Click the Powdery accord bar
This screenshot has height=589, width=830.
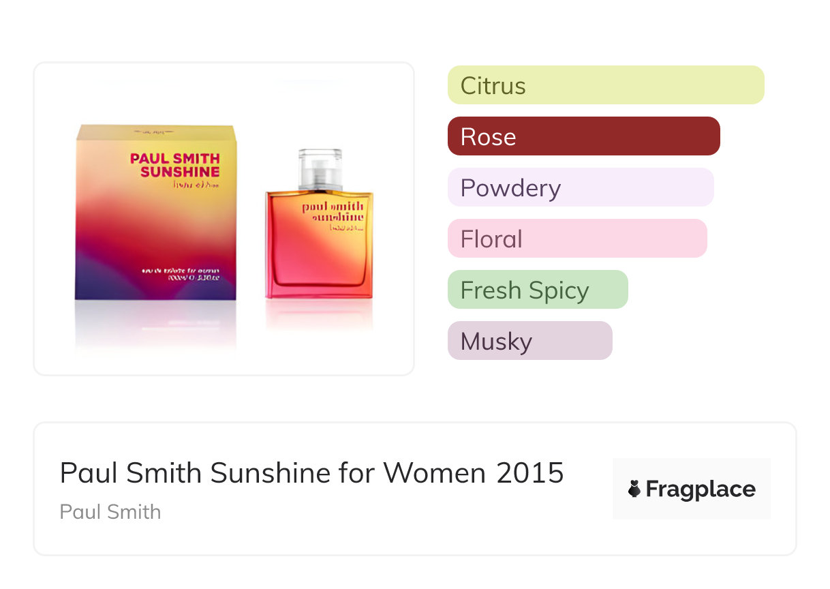[580, 187]
